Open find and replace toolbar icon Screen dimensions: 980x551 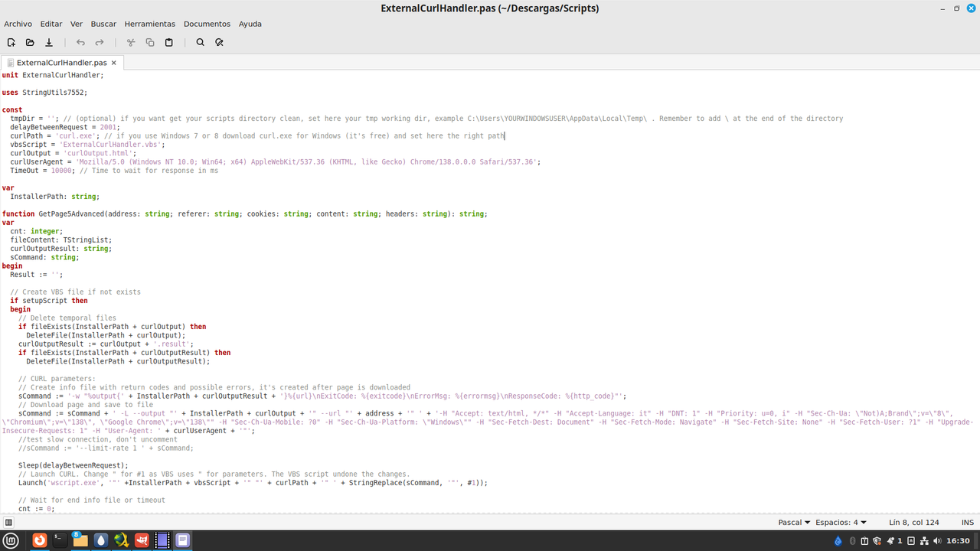click(x=220, y=43)
